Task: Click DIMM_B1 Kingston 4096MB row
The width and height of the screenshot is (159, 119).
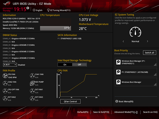Action: coord(19,45)
